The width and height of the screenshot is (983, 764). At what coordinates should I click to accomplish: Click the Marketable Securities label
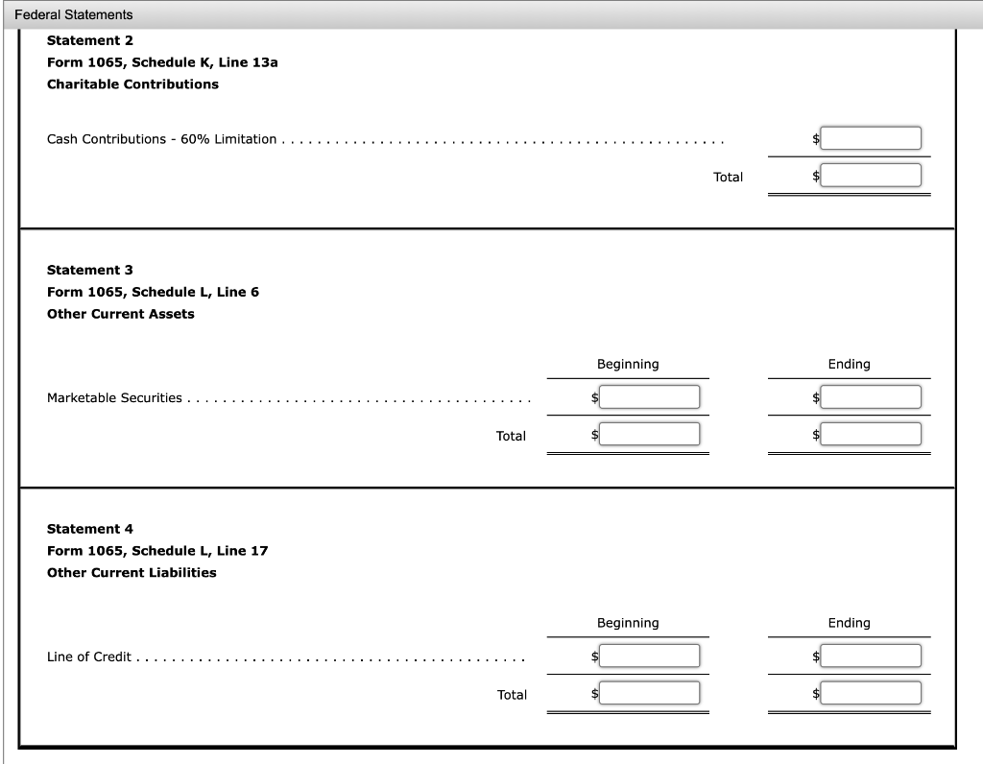(x=114, y=398)
